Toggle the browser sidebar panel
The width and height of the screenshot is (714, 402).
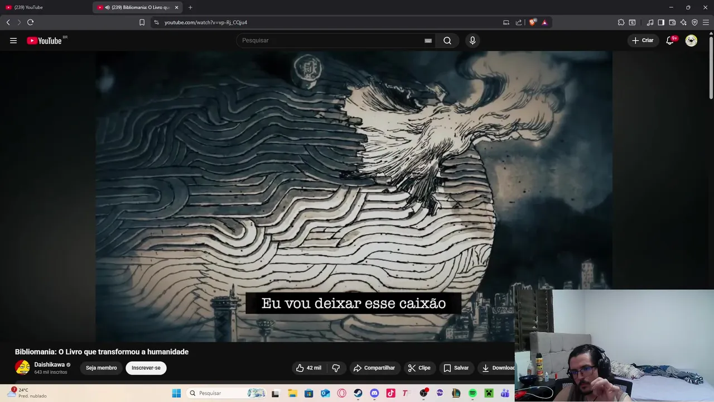pyautogui.click(x=661, y=22)
